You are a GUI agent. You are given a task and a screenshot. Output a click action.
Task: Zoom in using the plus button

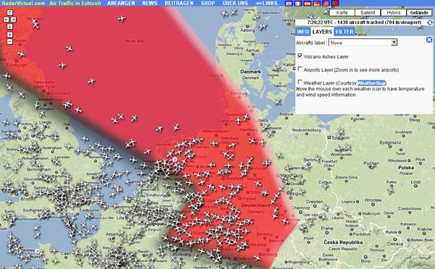[x=9, y=35]
